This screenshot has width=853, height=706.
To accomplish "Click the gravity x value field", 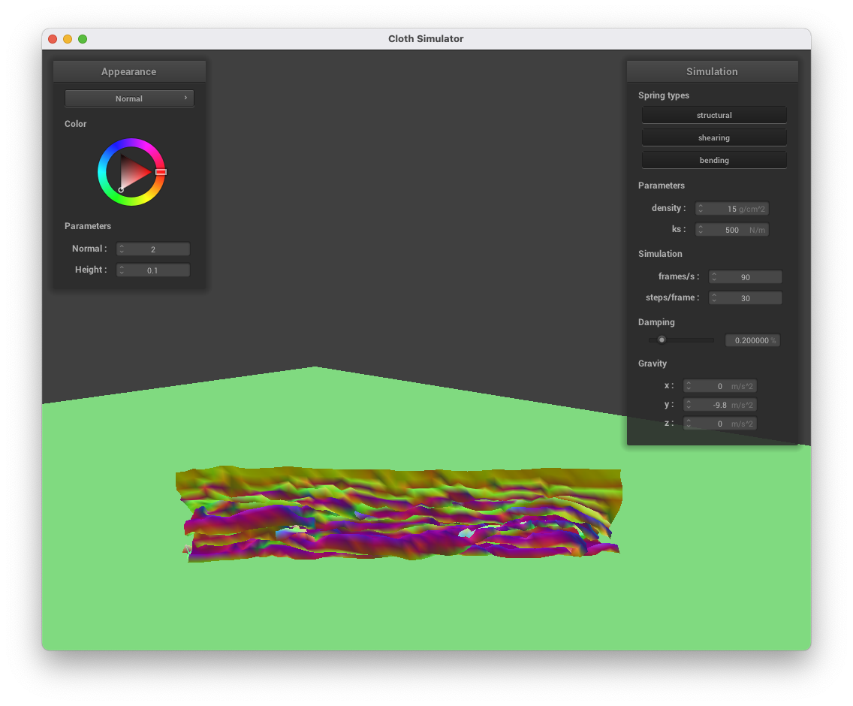I will pos(719,386).
